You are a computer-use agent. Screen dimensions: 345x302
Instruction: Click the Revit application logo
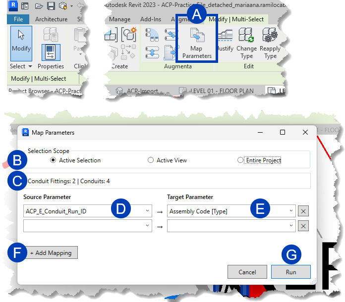tap(13, 5)
